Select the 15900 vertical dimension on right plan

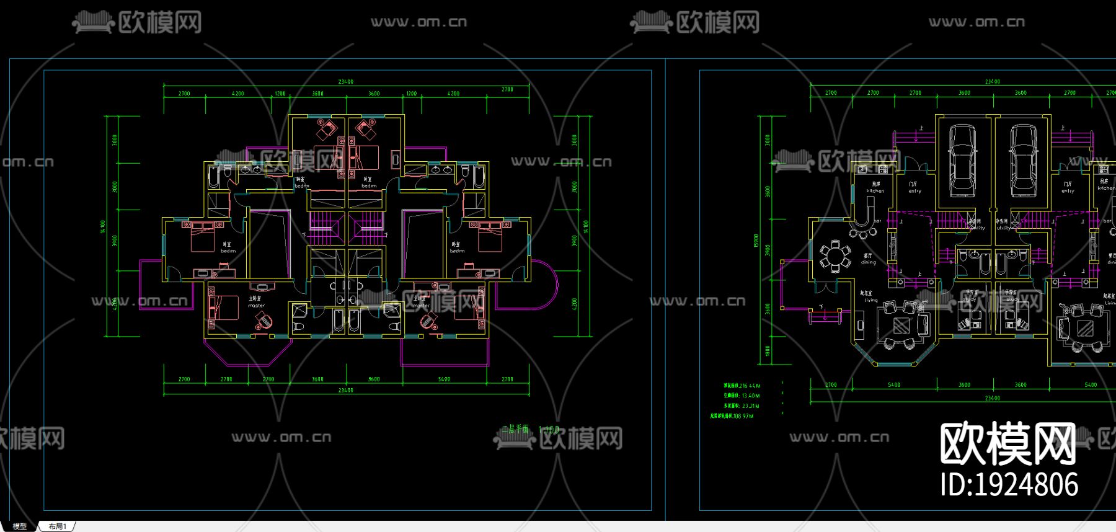756,240
